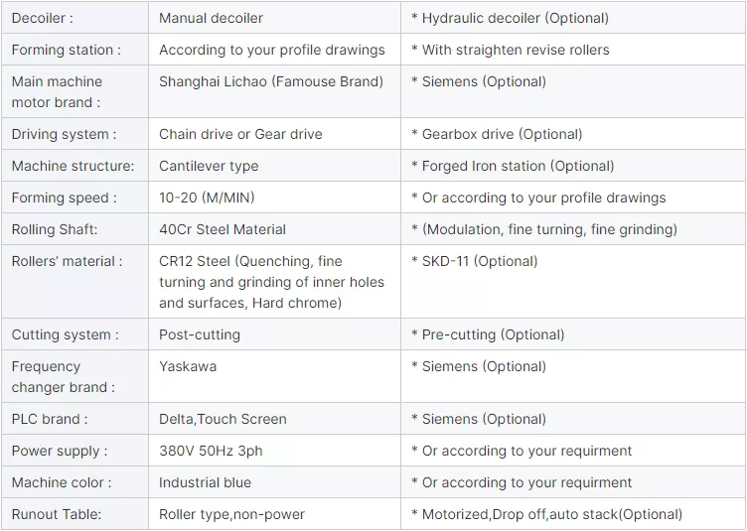
Task: Click the "10-20 (M/MIN)" forming speed value
Action: coord(214,198)
